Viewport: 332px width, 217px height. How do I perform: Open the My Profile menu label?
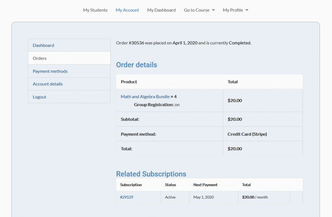tap(233, 10)
